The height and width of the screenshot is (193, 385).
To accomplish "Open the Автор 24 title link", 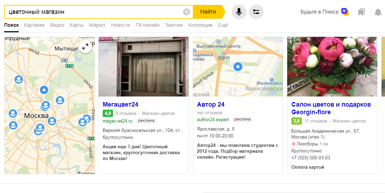I will point(211,104).
